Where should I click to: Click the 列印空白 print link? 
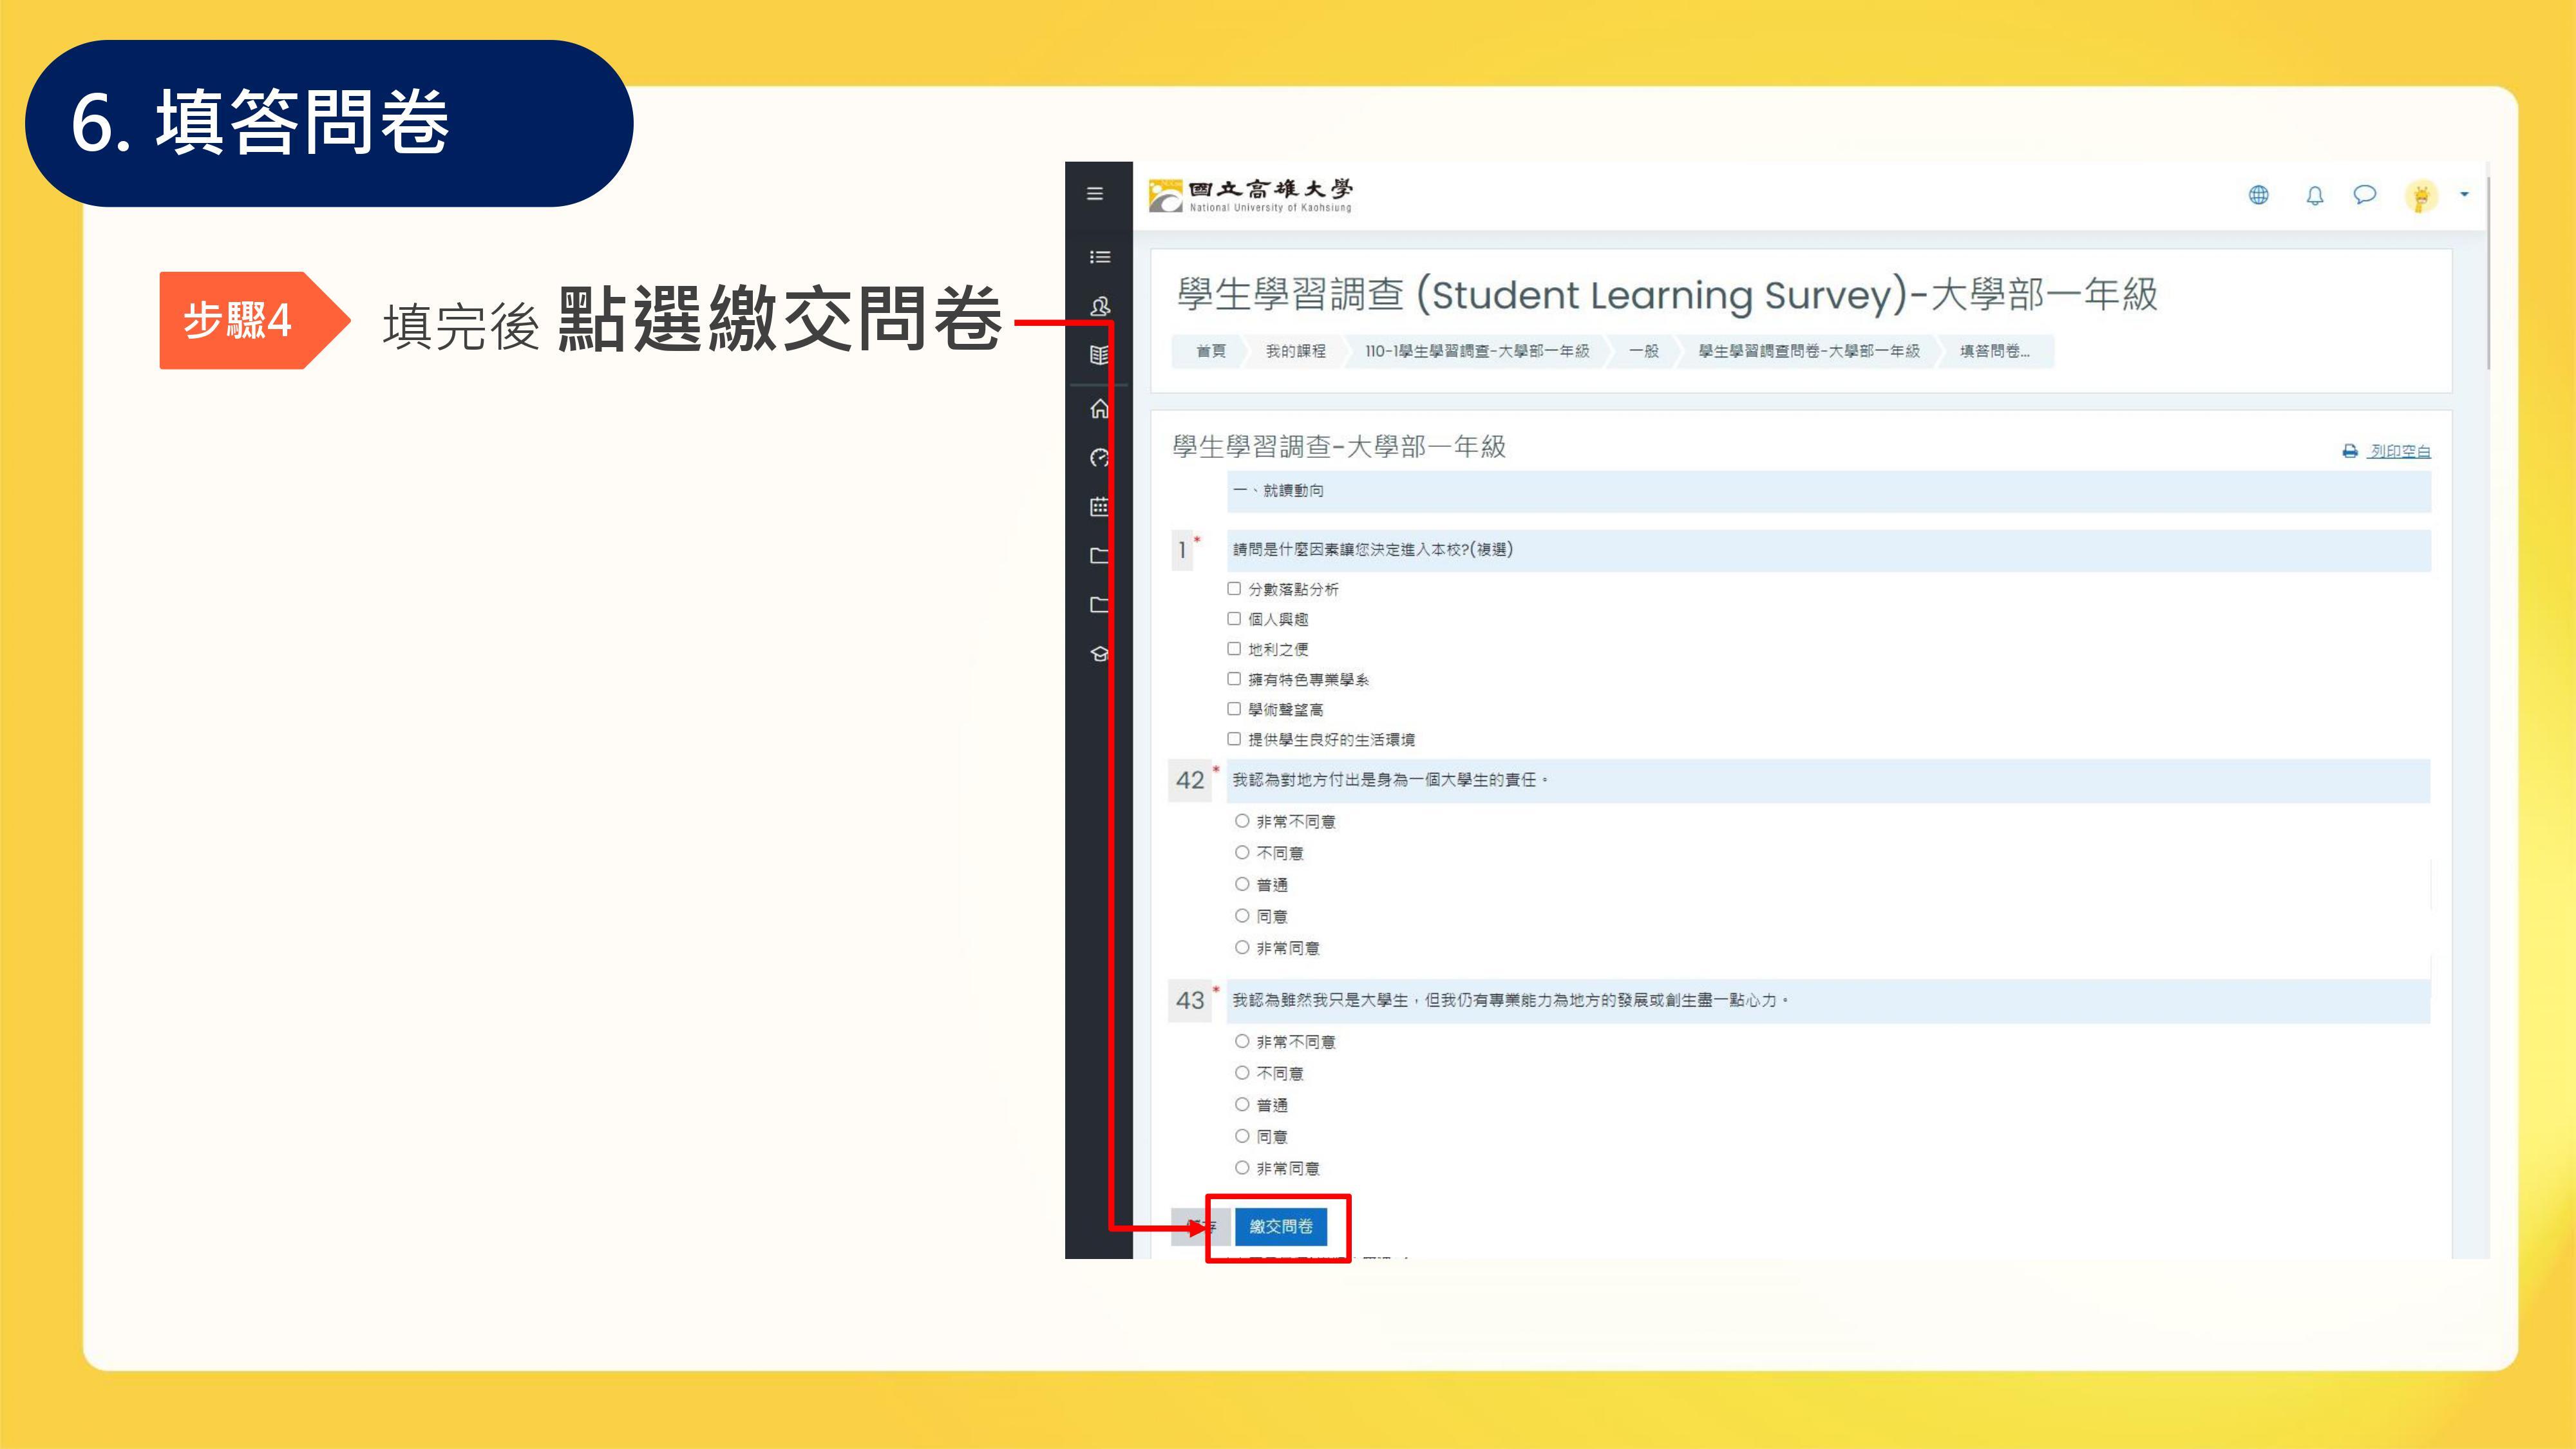2398,451
